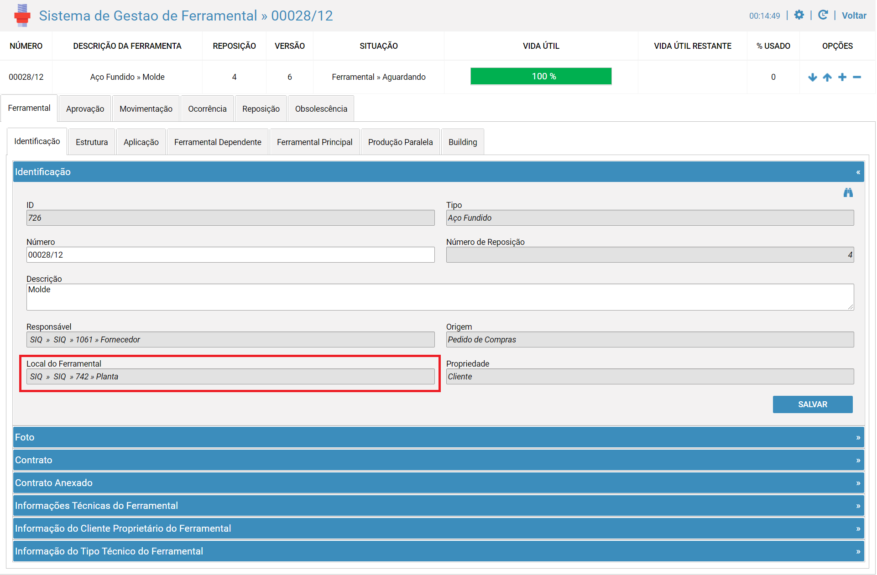The height and width of the screenshot is (575, 877).
Task: Click the Número input field
Action: 230,255
